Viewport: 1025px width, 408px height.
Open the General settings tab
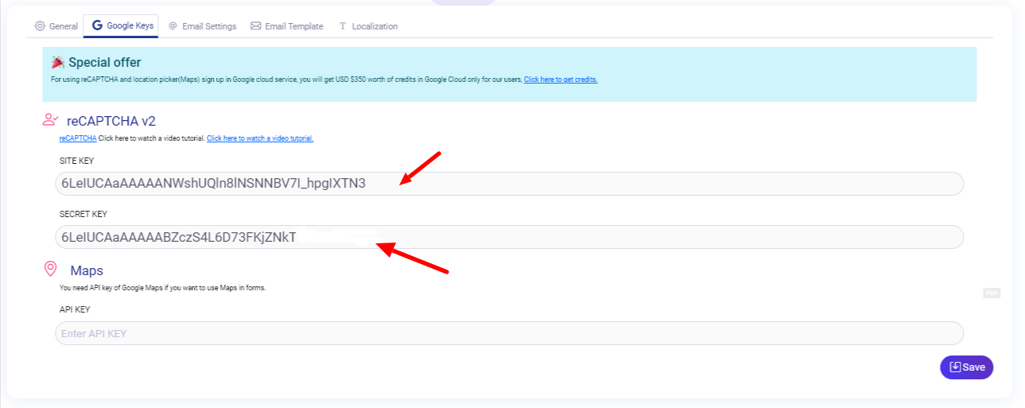click(x=56, y=26)
